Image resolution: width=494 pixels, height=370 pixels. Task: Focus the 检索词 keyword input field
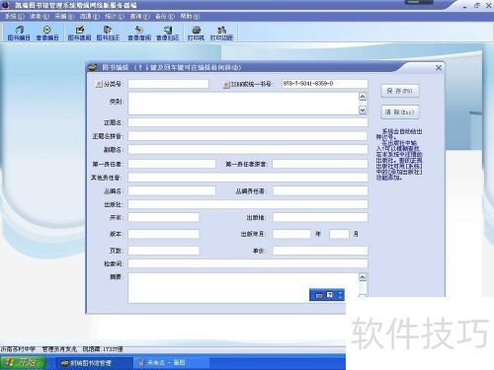(248, 263)
